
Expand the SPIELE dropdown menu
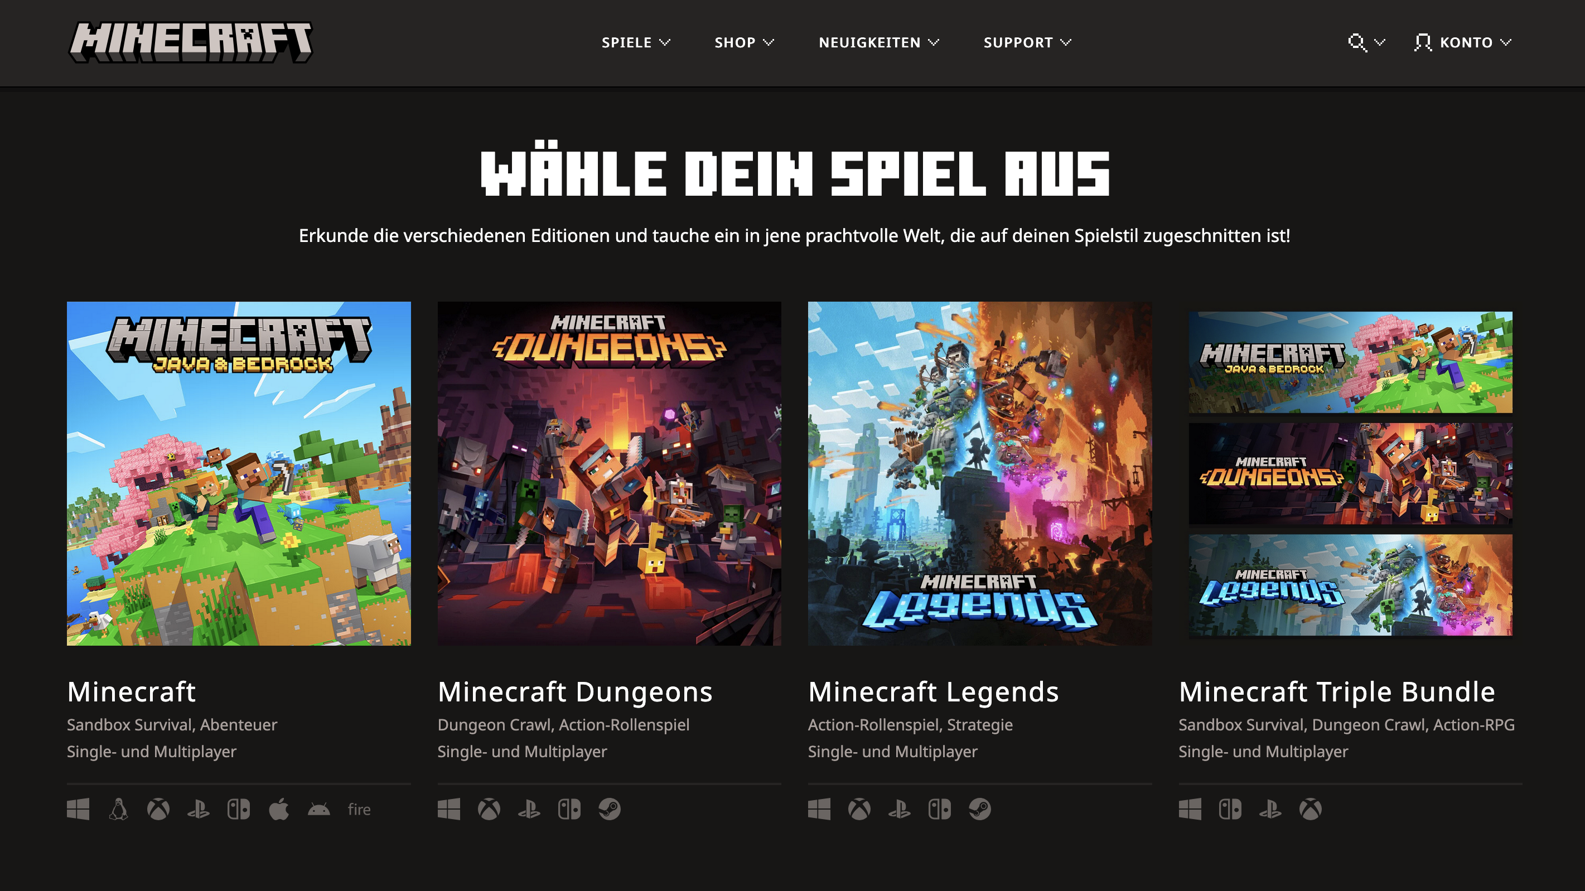[x=636, y=42]
